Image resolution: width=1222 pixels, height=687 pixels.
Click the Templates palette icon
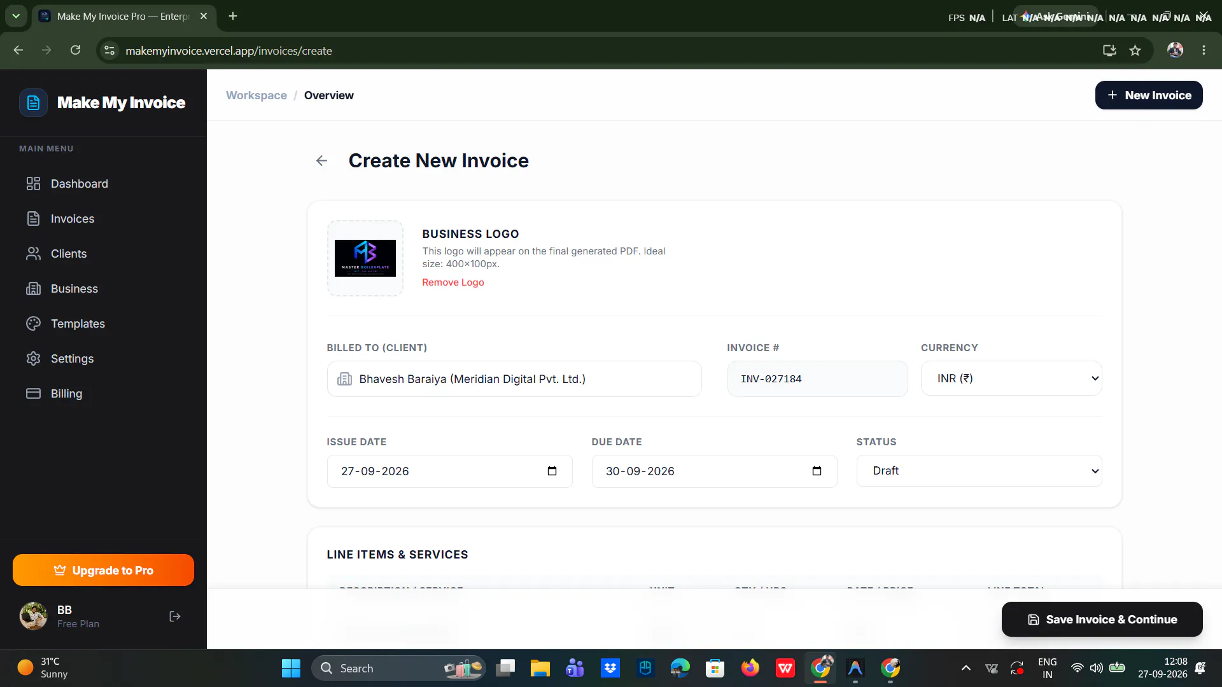pyautogui.click(x=33, y=324)
